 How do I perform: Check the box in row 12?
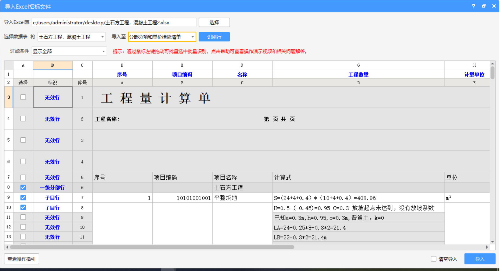tap(23, 227)
